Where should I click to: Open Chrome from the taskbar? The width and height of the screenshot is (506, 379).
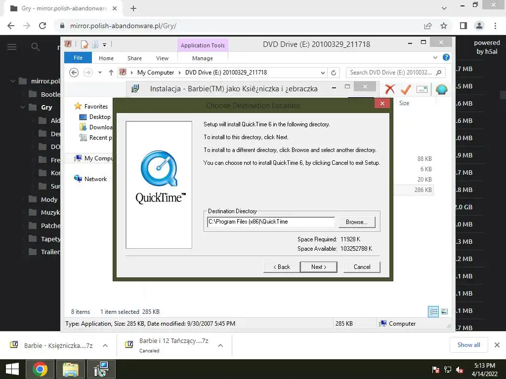click(40, 369)
